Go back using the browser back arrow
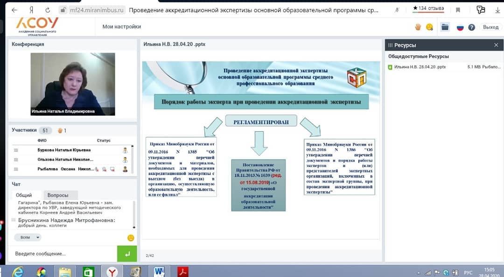The image size is (504, 277). [x=14, y=10]
